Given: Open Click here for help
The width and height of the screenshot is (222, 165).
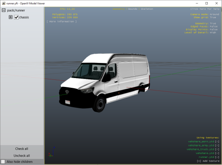Looking at the screenshot, I should [205, 9].
